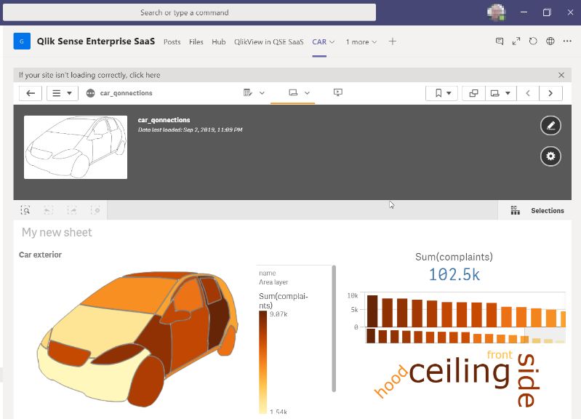Click the front wheel on car map
The width and height of the screenshot is (581, 419).
coord(146,381)
